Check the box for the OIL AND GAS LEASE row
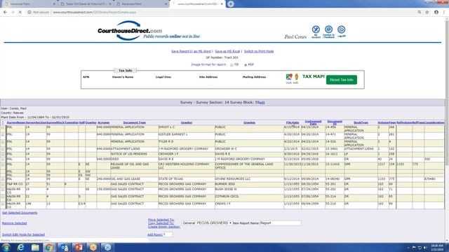This screenshot has width=449, height=252. coord(3,179)
